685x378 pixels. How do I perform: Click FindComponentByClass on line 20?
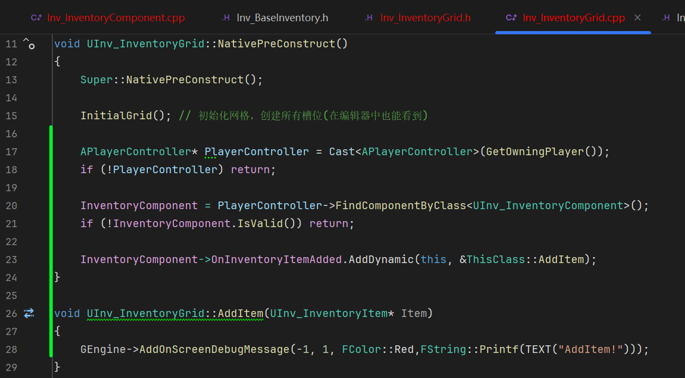(401, 205)
